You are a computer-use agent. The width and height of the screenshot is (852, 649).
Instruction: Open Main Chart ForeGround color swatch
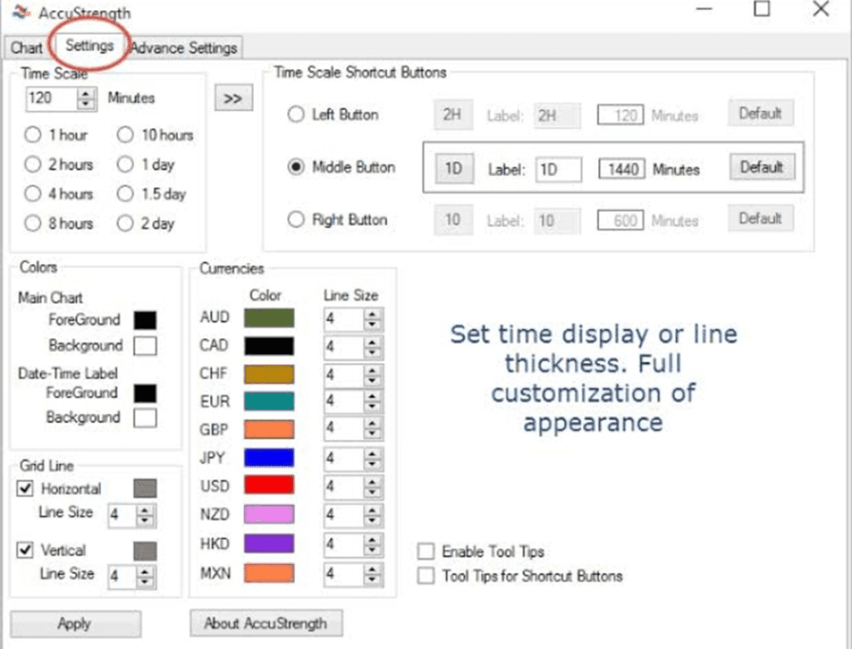(x=145, y=320)
